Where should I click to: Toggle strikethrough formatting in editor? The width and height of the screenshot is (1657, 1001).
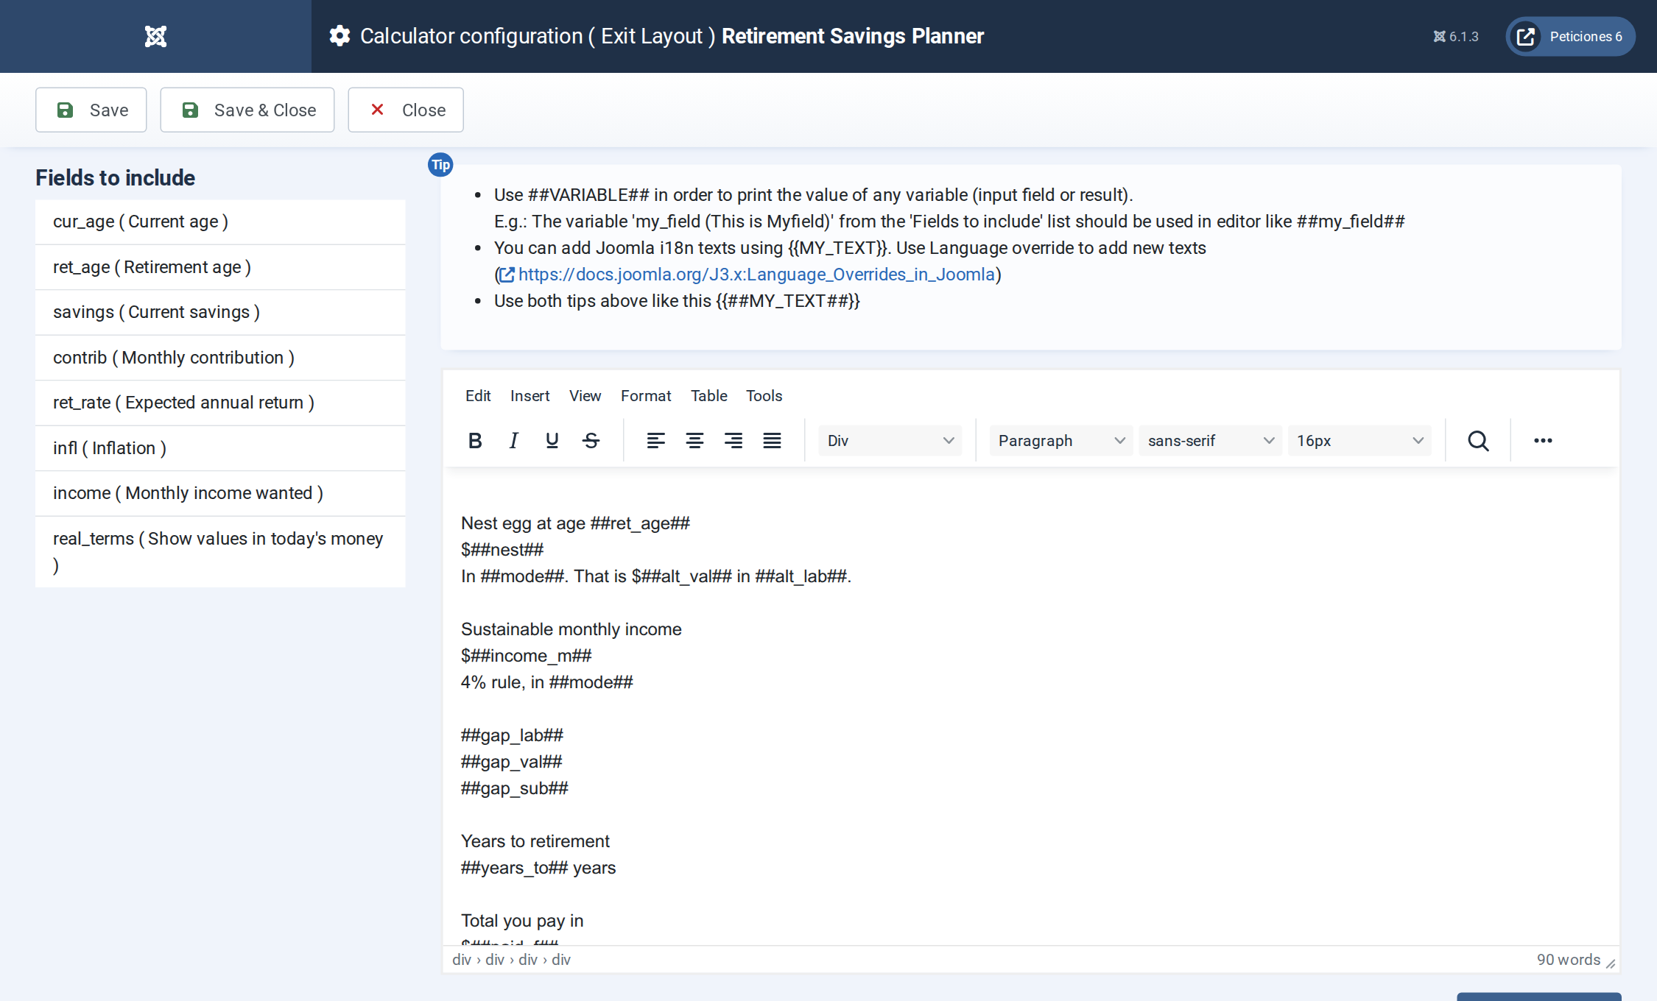[x=591, y=440]
